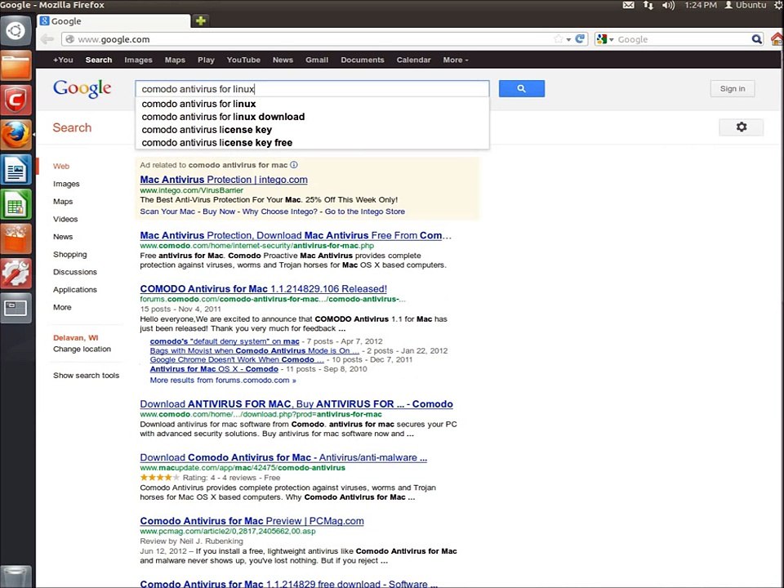This screenshot has width=784, height=588.
Task: Open 'Download Comodo Antivirus for Mac - Antivirus/anti-malware' result
Action: (x=283, y=457)
